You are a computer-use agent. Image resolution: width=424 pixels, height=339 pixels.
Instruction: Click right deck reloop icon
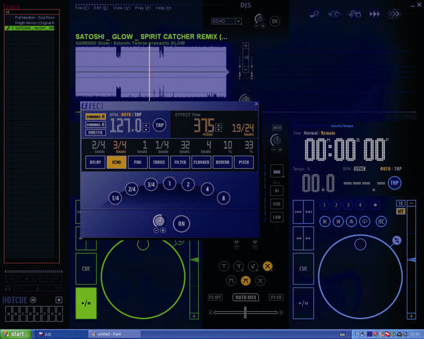click(364, 221)
